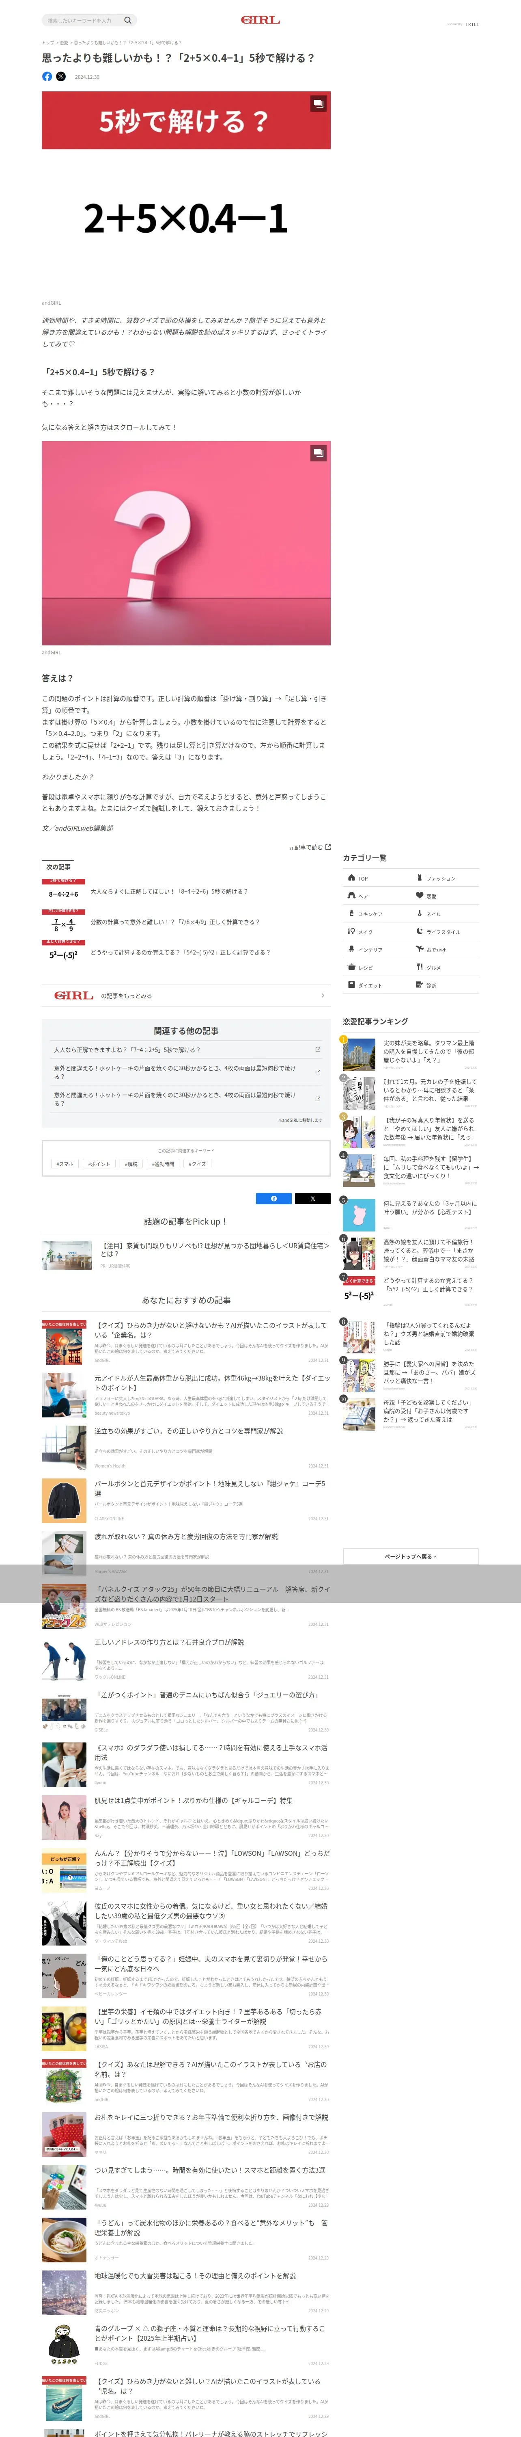Viewport: 521px width, 2437px height.
Task: Click the clock icon for ライフスタイル
Action: [x=420, y=932]
